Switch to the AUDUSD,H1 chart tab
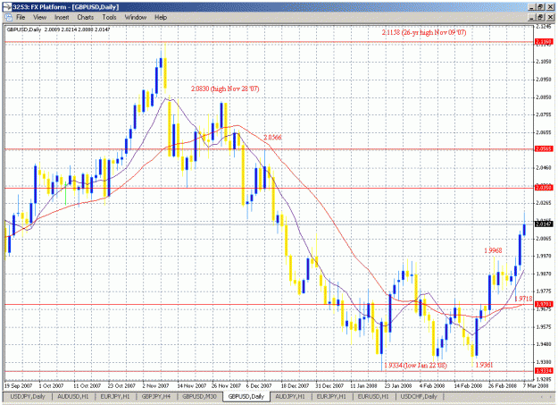 pos(73,396)
